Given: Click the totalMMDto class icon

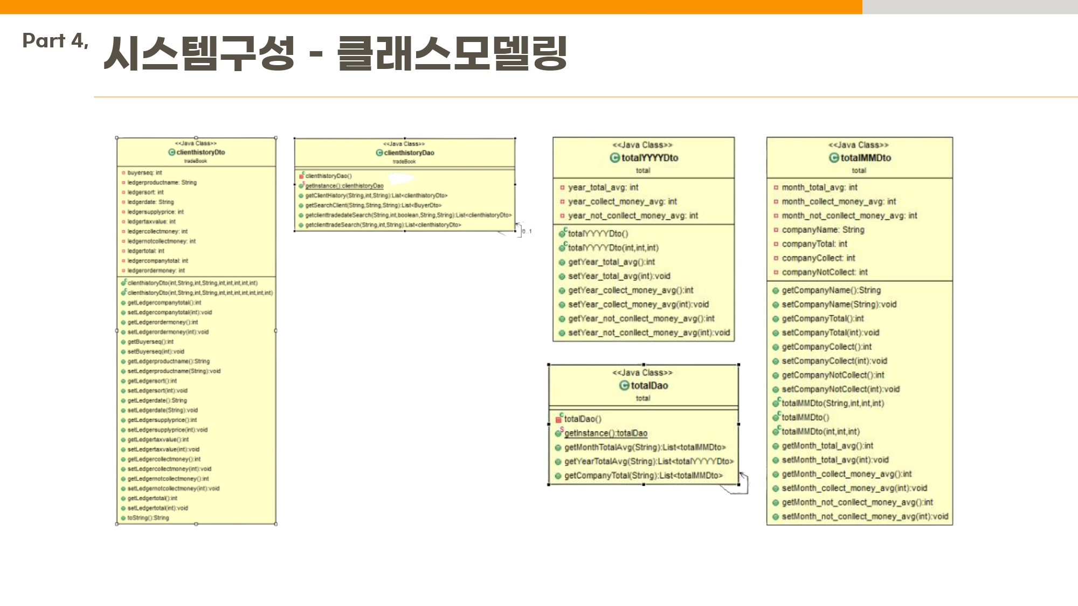Looking at the screenshot, I should click(x=833, y=158).
